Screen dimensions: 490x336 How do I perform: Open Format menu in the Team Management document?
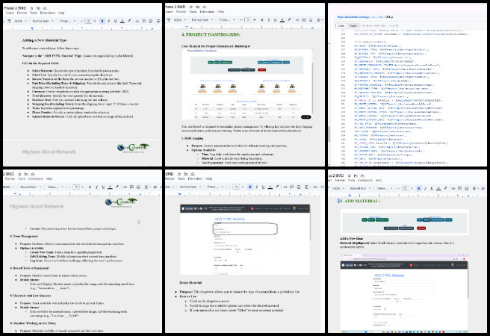pos(10,179)
